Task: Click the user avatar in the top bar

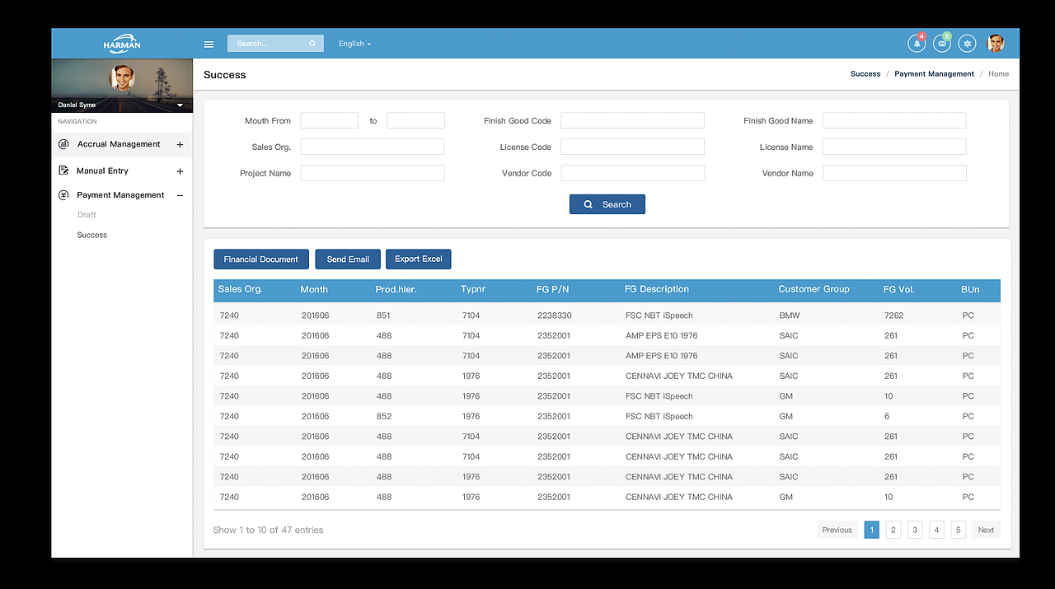Action: click(996, 44)
